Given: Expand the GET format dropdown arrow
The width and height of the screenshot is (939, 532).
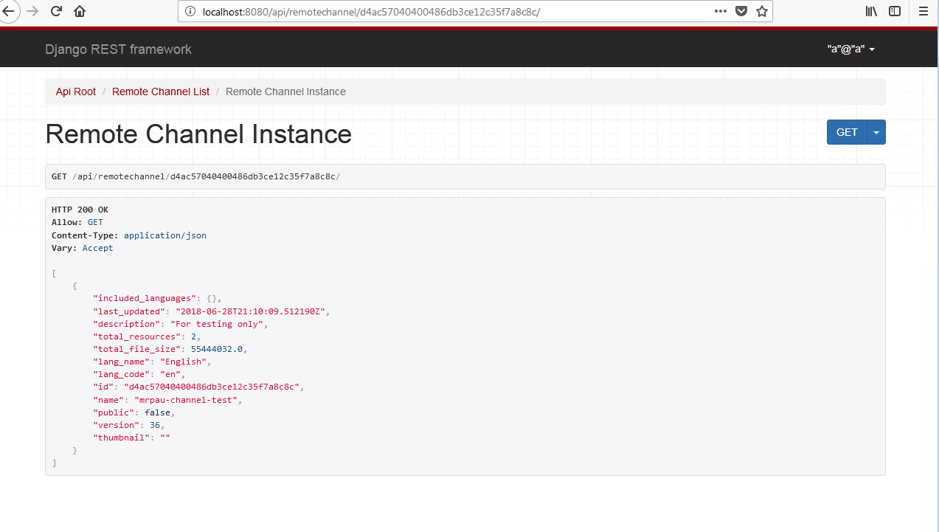Looking at the screenshot, I should pos(876,132).
